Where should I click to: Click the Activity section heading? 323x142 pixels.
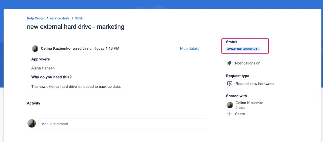33,103
